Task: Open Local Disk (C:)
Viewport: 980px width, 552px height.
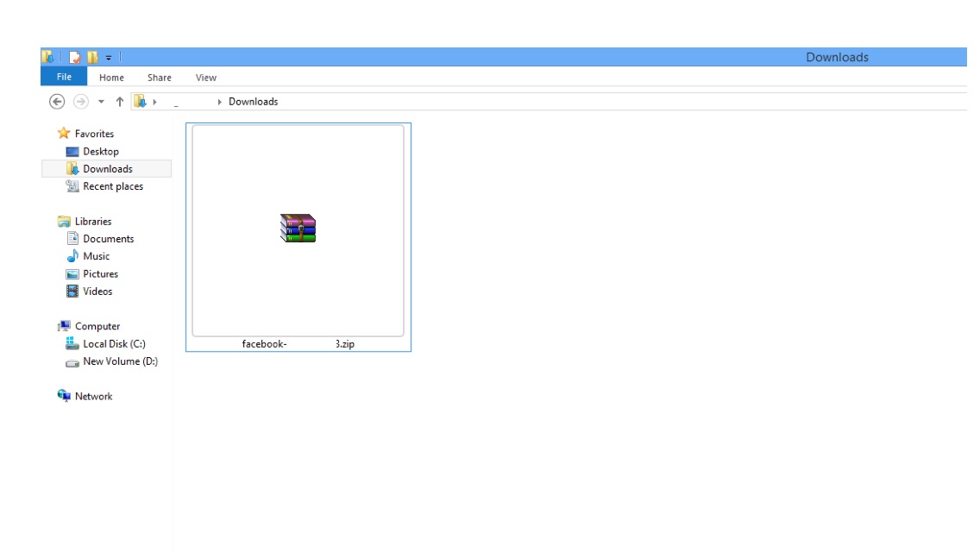Action: [115, 344]
